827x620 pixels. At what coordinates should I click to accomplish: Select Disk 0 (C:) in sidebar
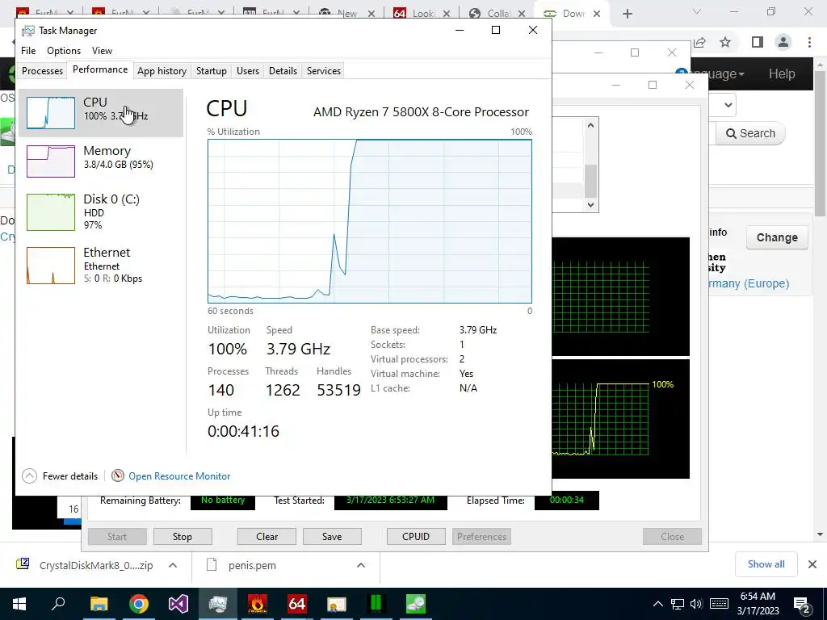tap(101, 212)
